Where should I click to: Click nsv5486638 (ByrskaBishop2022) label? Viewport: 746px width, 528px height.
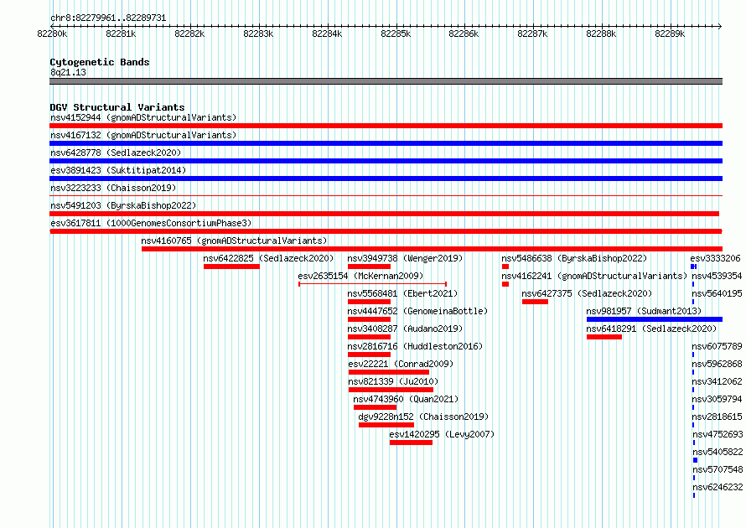point(574,258)
